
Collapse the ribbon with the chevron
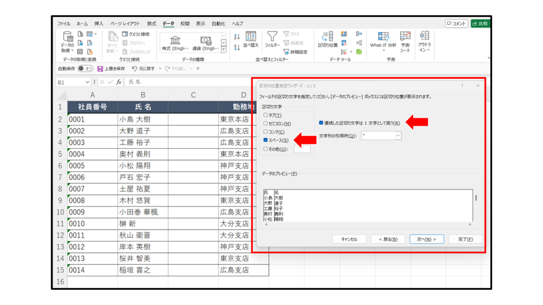point(489,58)
